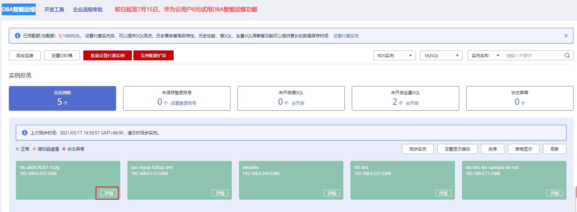Open the MySQL engine dropdown
Image resolution: width=577 pixels, height=212 pixels.
(441, 55)
